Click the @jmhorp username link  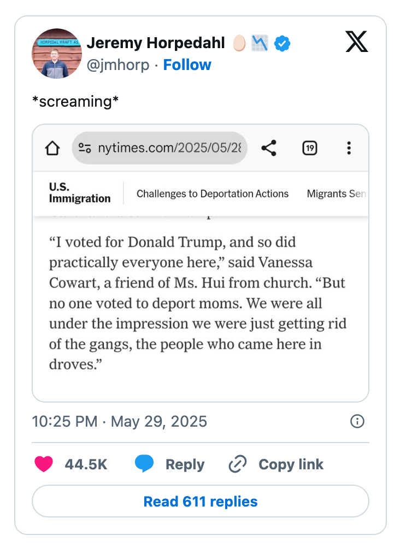point(116,65)
